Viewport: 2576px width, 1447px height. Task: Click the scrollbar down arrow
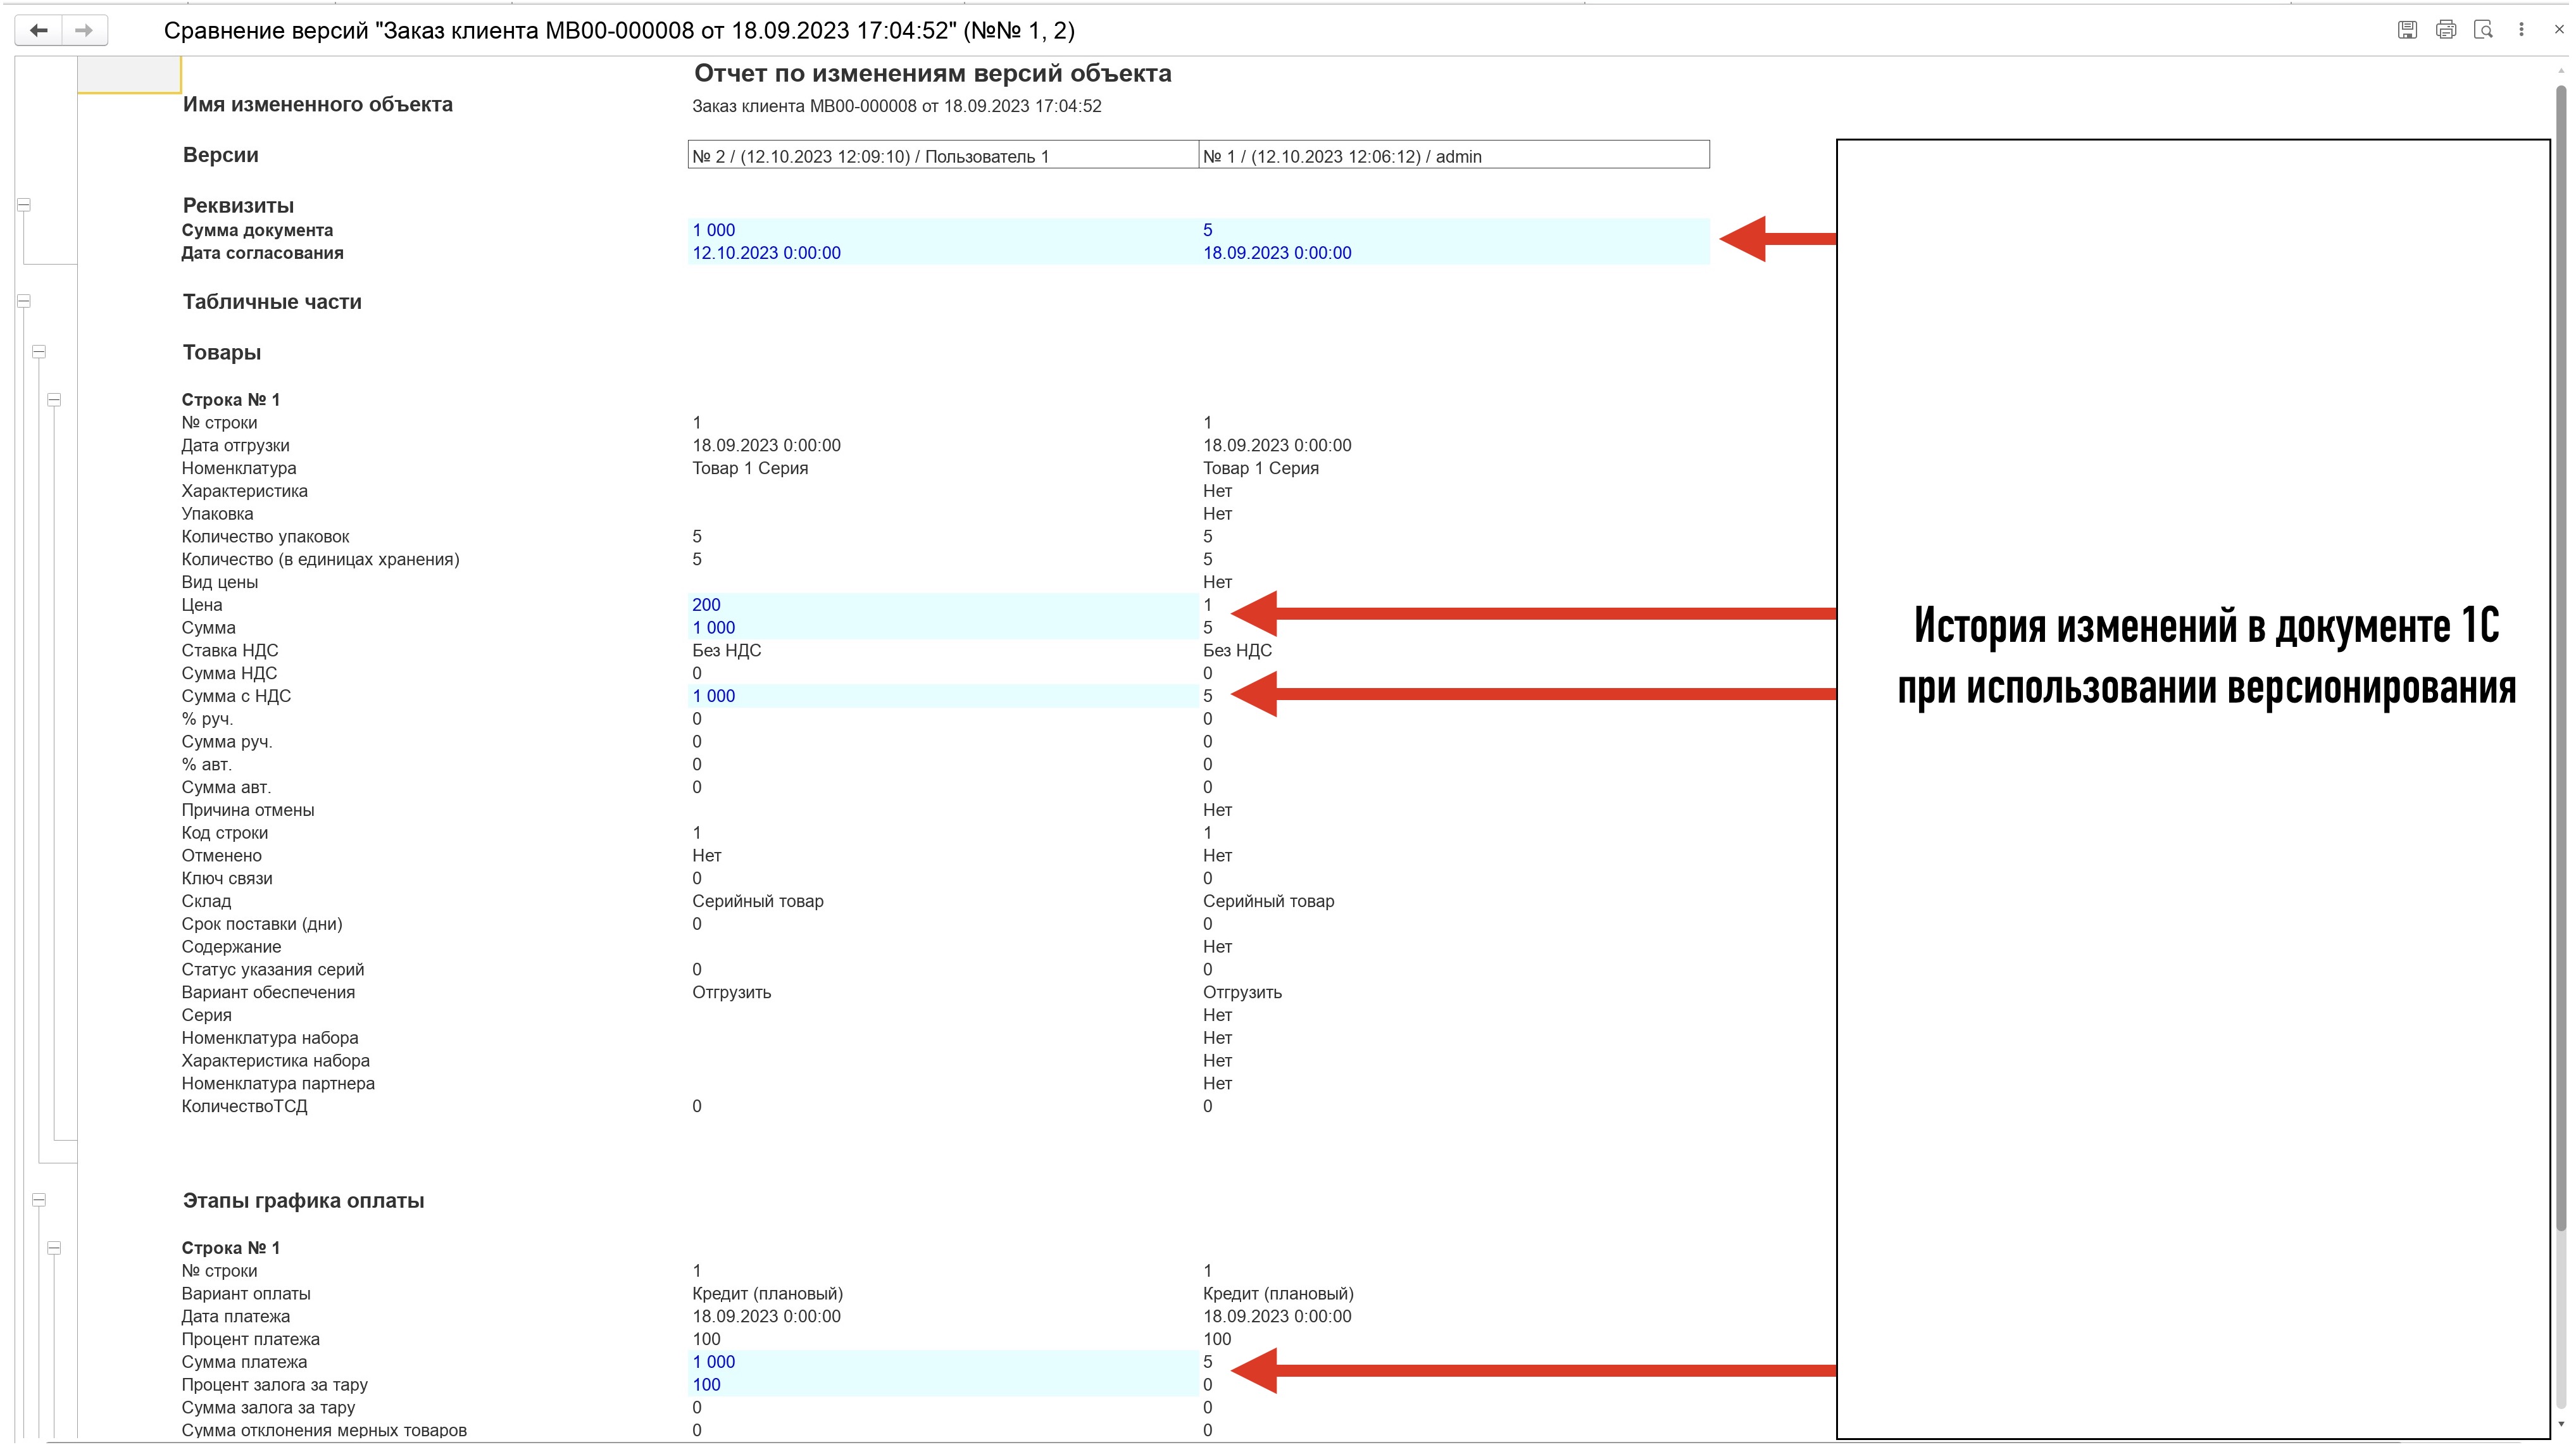pyautogui.click(x=2561, y=1424)
